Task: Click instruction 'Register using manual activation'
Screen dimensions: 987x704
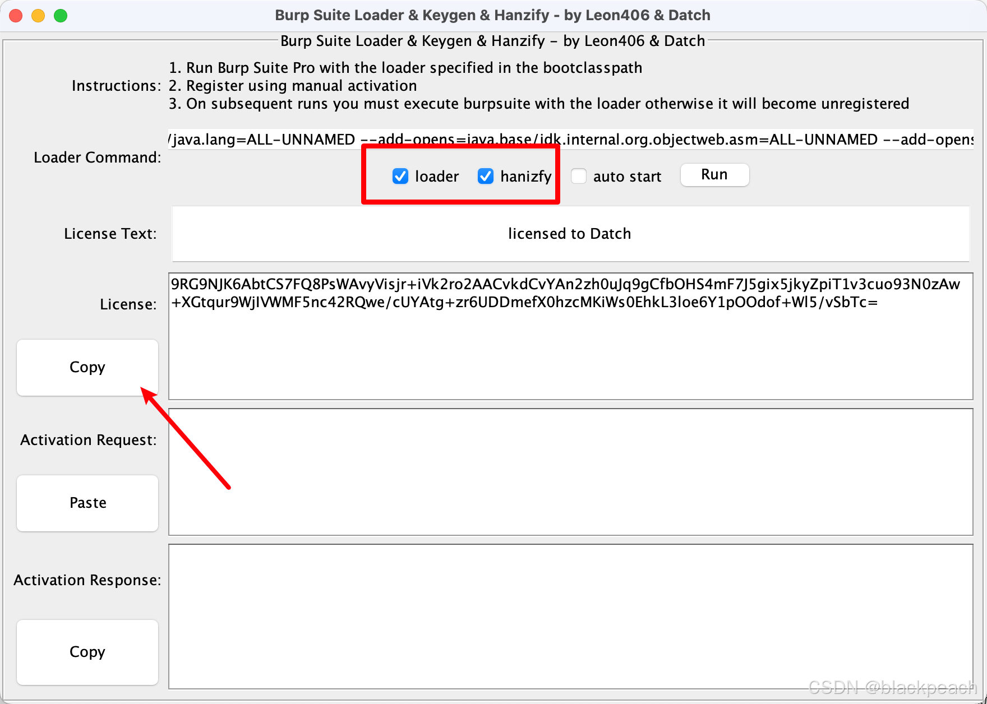Action: 301,86
